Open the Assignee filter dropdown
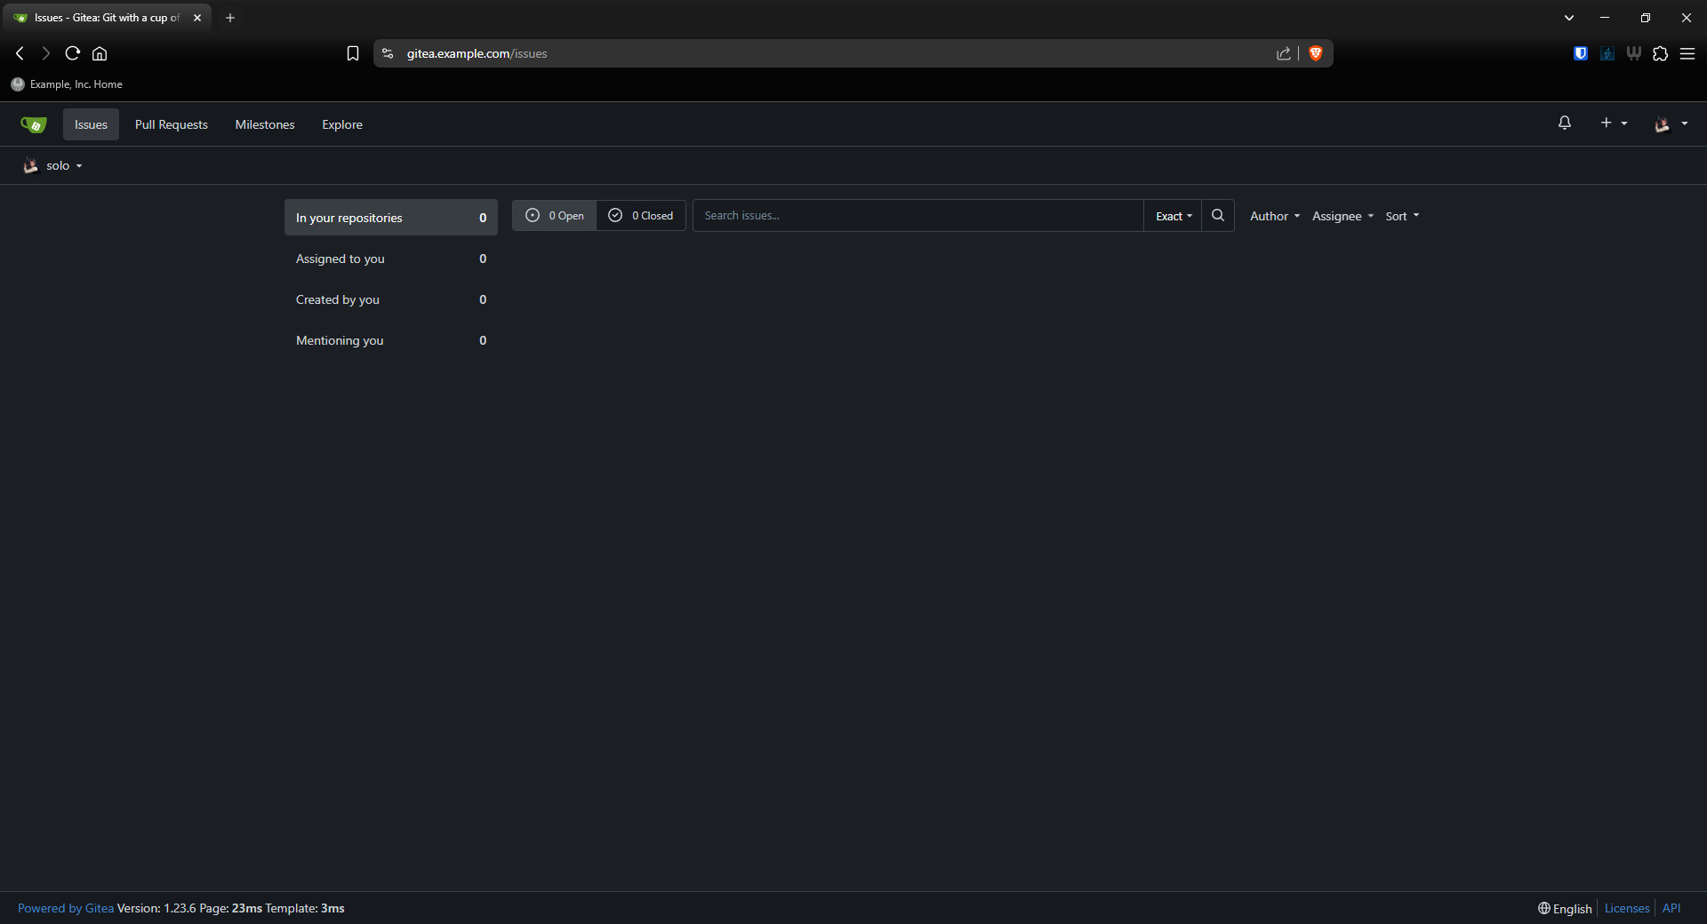 [x=1342, y=216]
